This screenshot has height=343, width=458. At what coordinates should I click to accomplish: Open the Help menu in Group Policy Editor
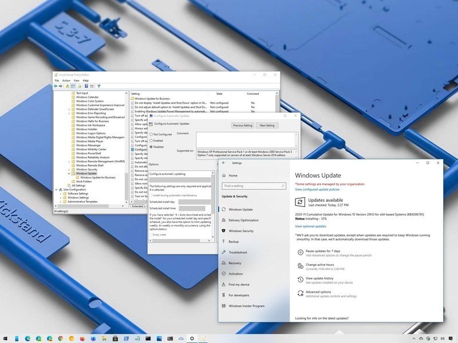[x=85, y=81]
